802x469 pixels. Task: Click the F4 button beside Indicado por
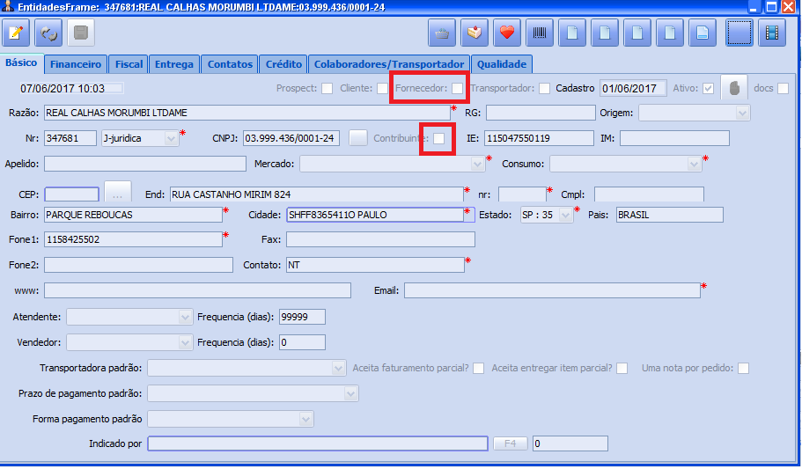510,443
